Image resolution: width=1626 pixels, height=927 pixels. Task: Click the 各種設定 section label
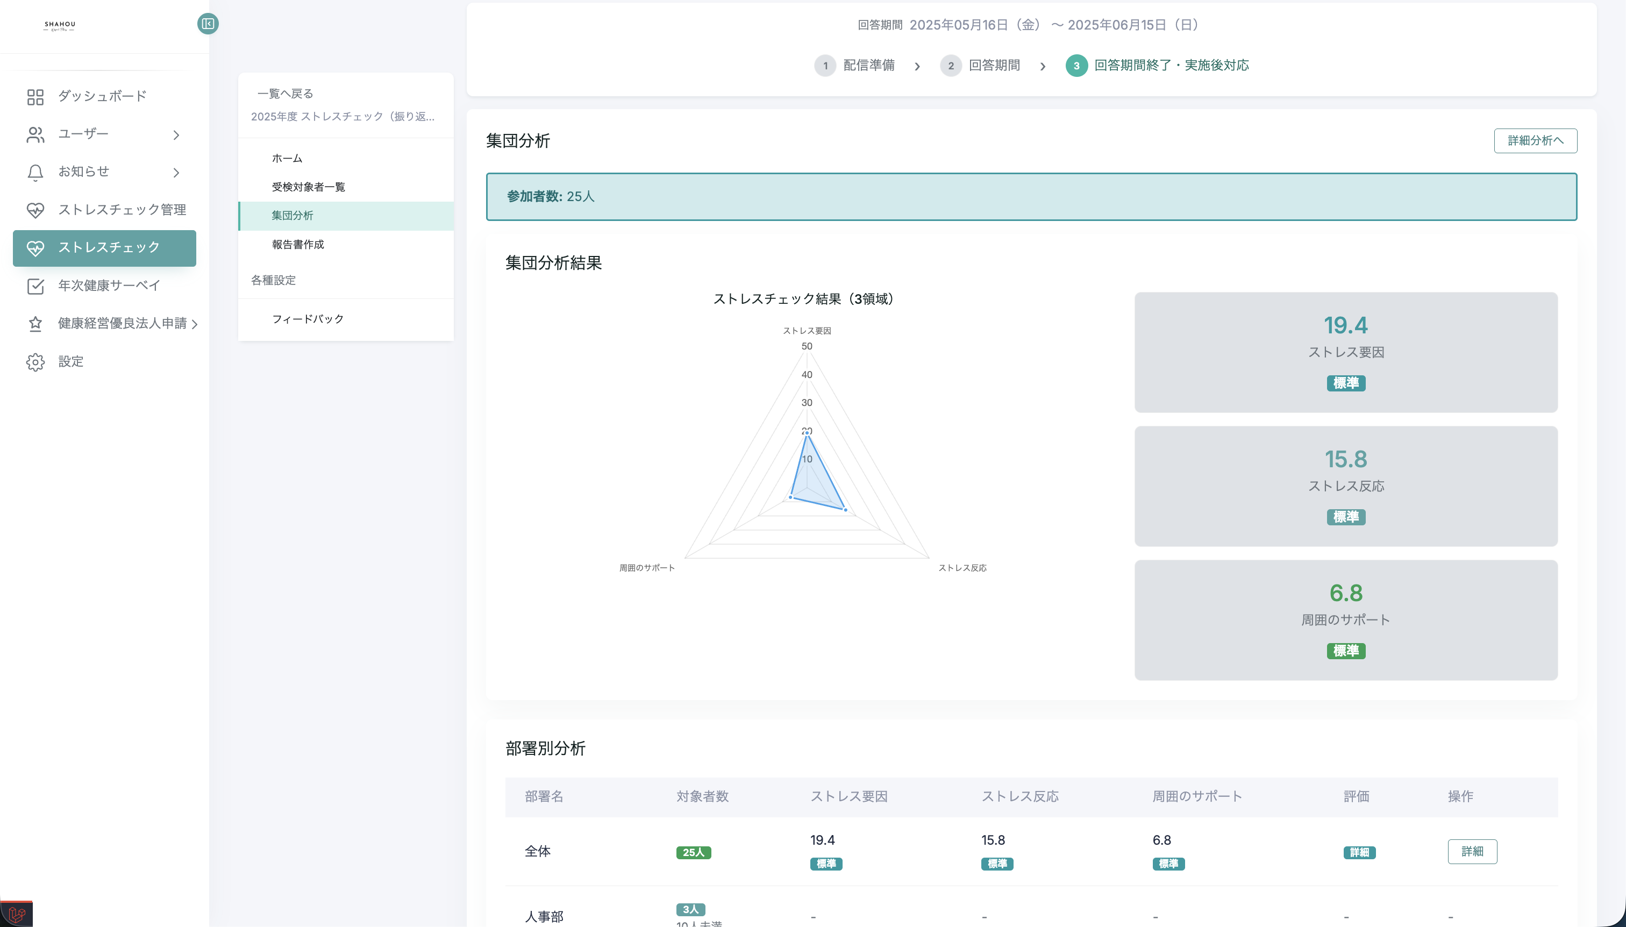point(273,280)
